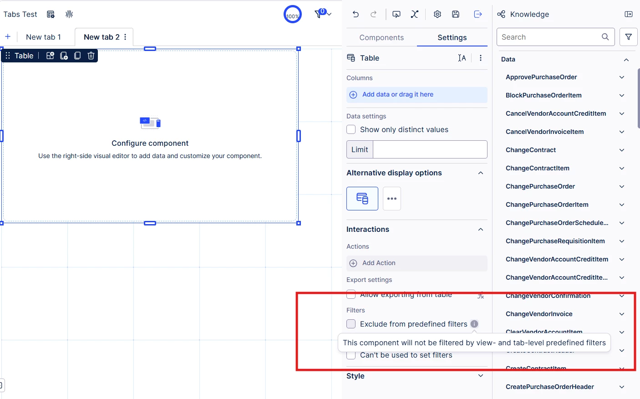
Task: Check Exclude from predefined filters
Action: pyautogui.click(x=351, y=324)
